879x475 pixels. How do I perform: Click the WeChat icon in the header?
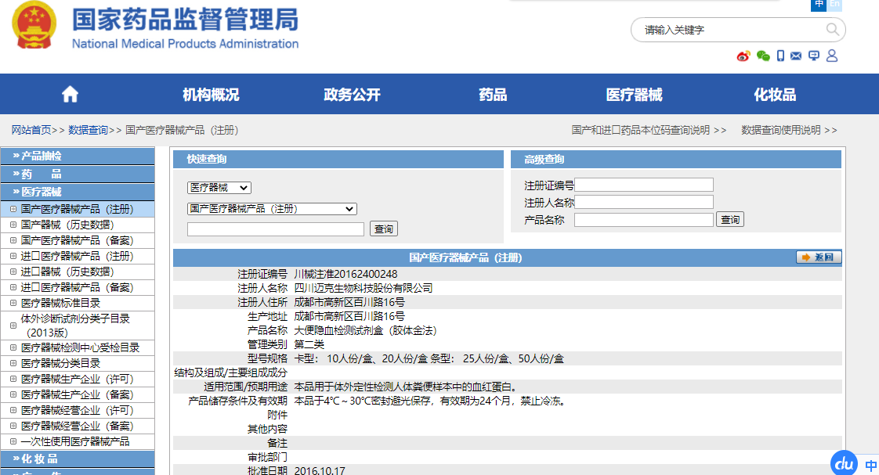coord(763,56)
